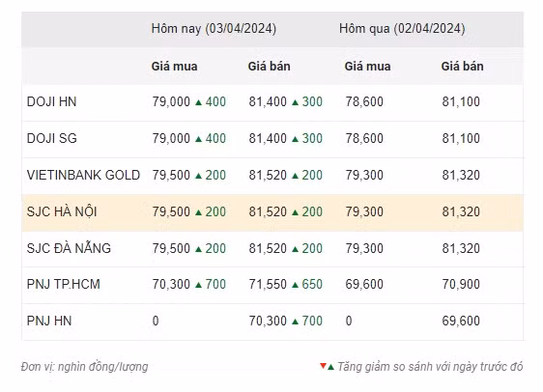Click the DOJI HN row label
The height and width of the screenshot is (392, 543).
(51, 101)
